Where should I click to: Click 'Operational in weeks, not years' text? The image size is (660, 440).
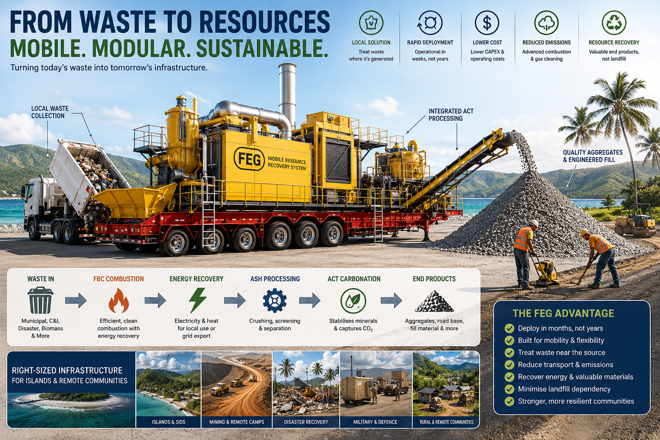(x=430, y=55)
